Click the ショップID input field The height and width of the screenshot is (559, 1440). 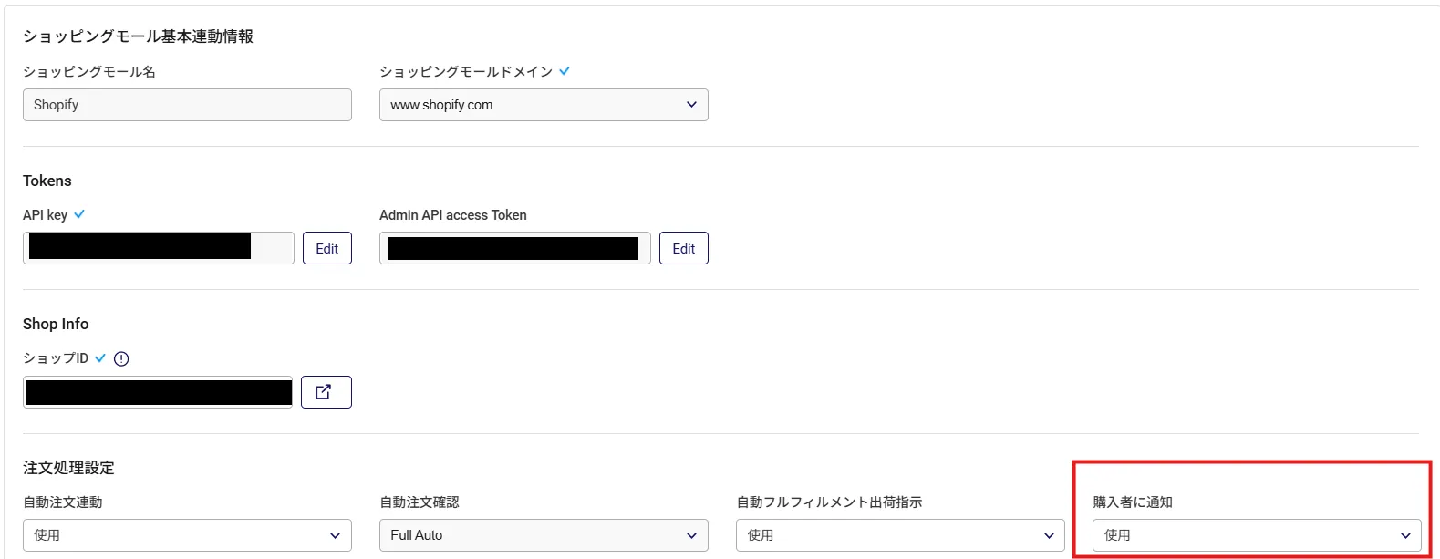click(158, 392)
